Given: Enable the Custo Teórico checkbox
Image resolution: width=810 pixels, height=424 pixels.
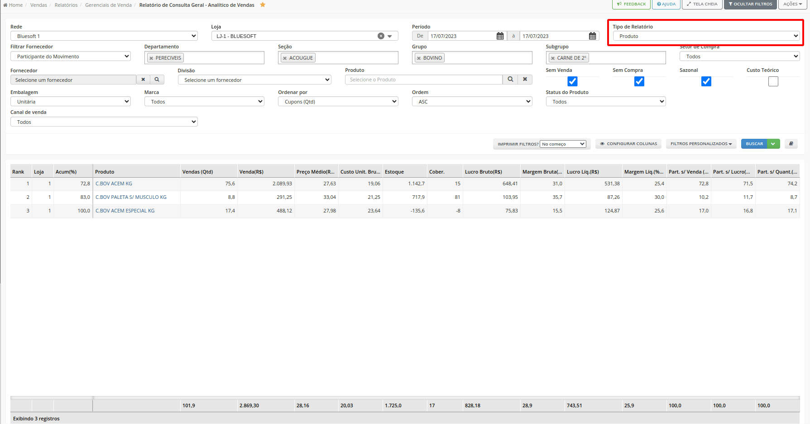Looking at the screenshot, I should point(773,81).
